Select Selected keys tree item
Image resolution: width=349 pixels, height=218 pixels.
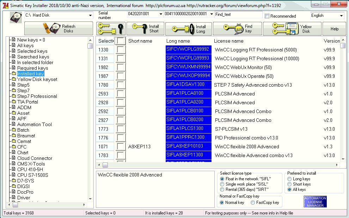pos(32,51)
